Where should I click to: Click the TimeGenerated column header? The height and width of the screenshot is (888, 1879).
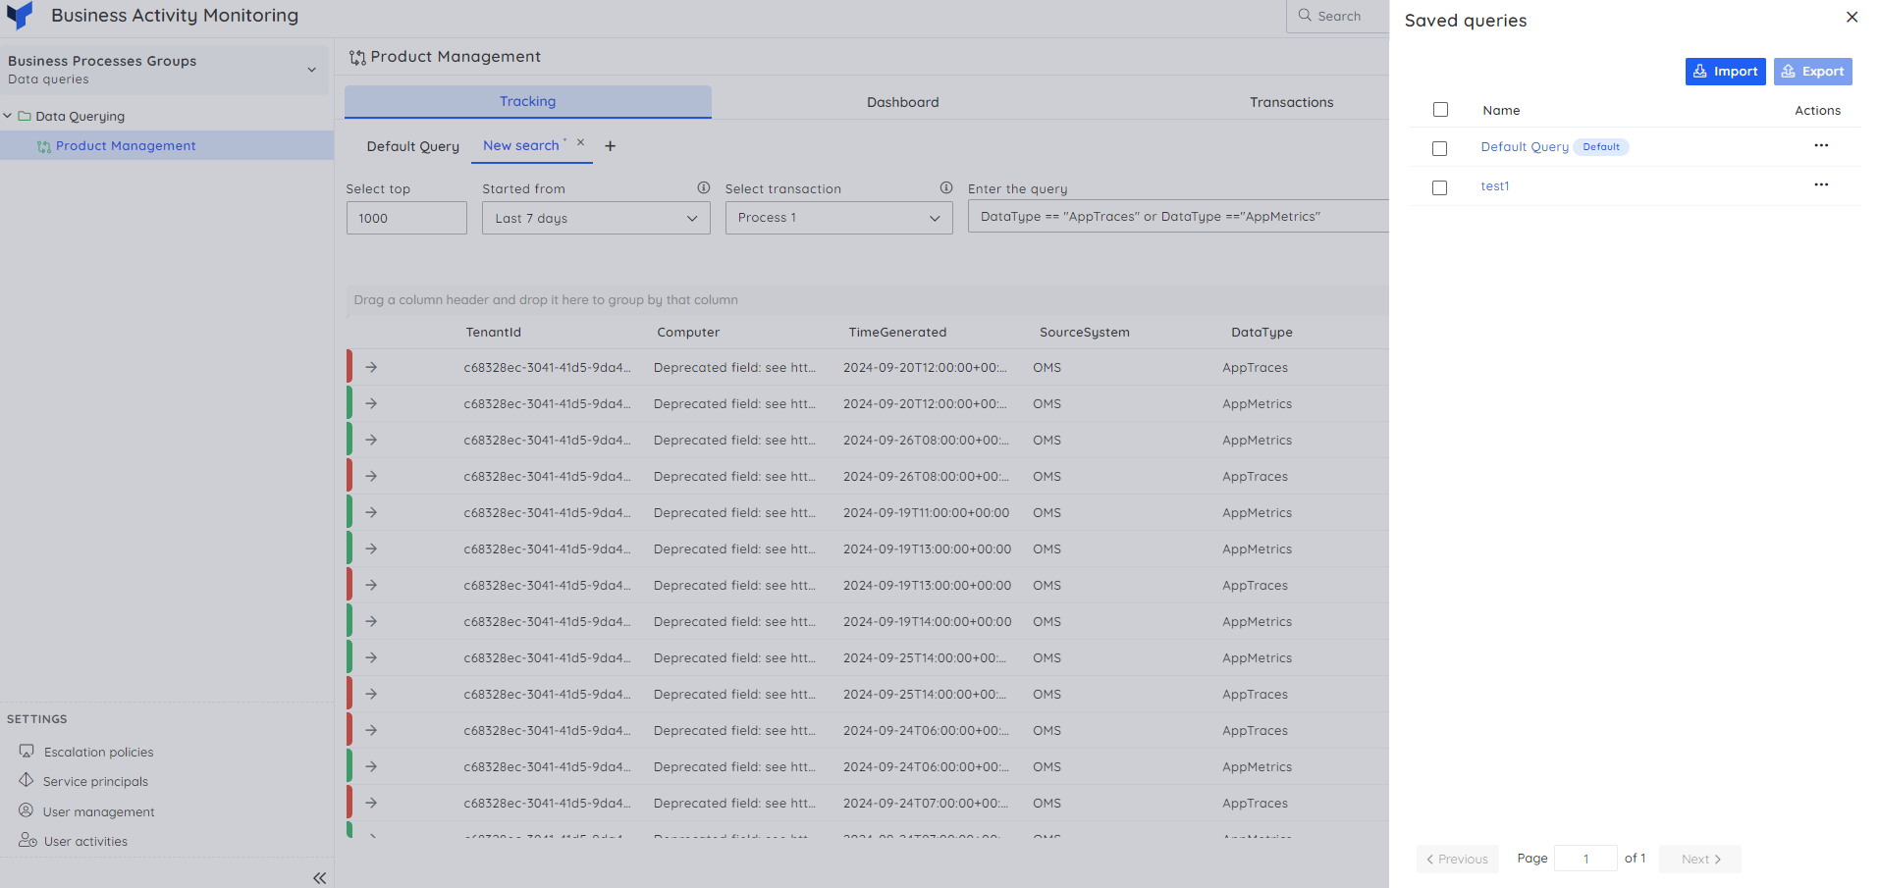click(x=897, y=333)
